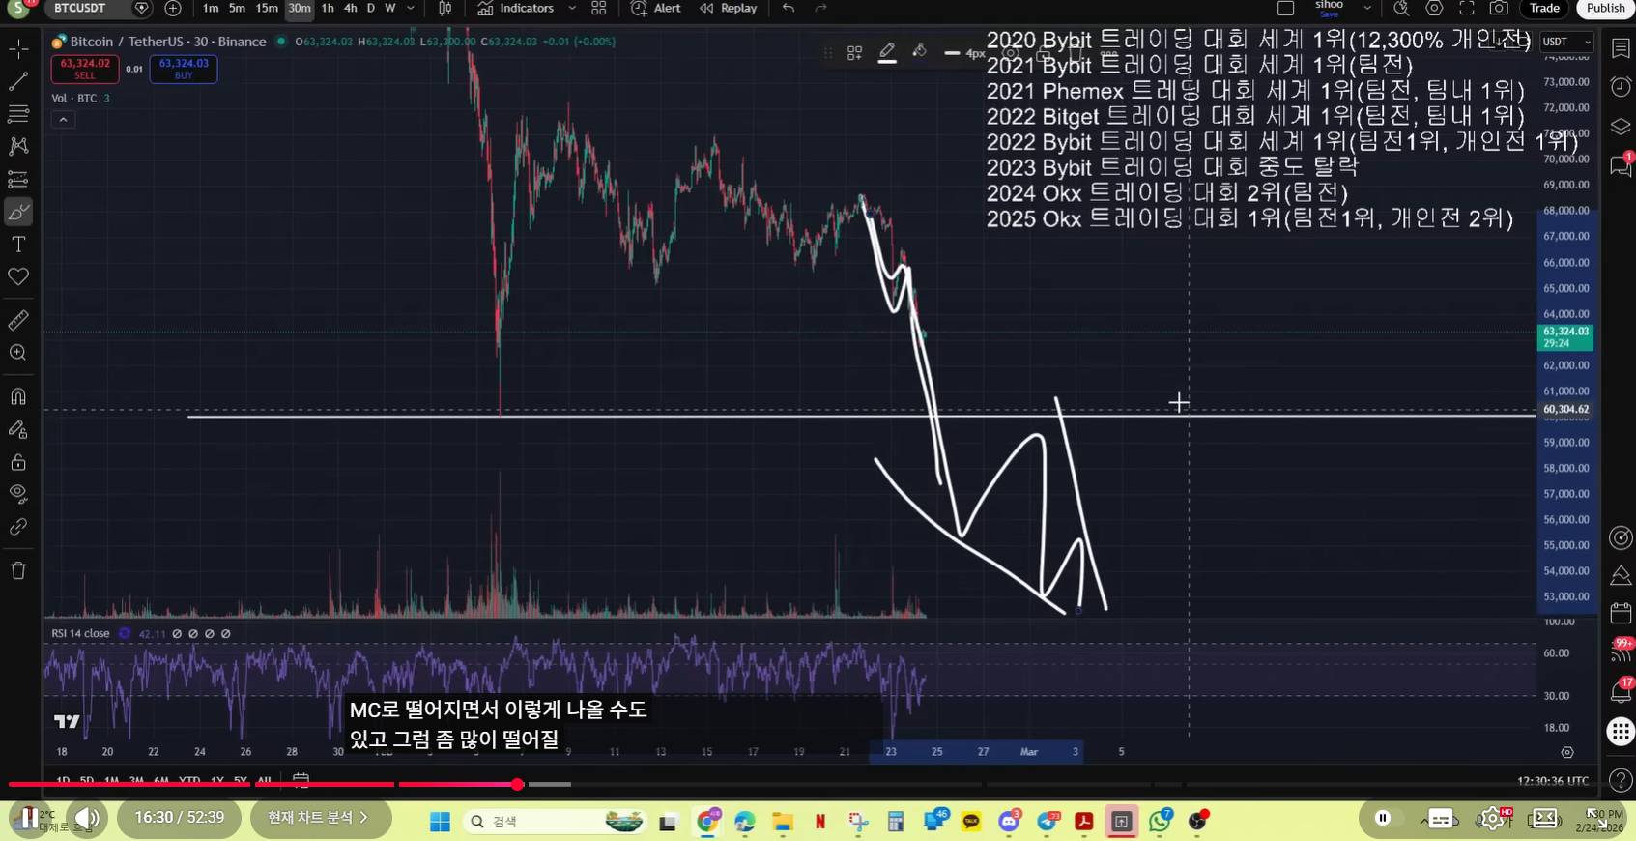Toggle lock all drawing tools
This screenshot has height=841, width=1636.
coord(18,462)
